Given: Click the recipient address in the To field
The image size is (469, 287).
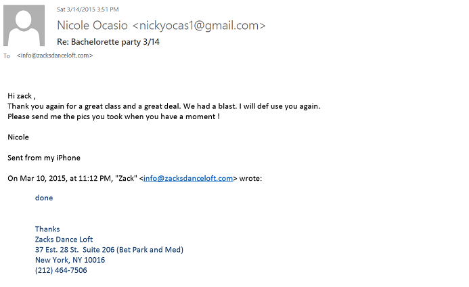Looking at the screenshot, I should [x=55, y=56].
